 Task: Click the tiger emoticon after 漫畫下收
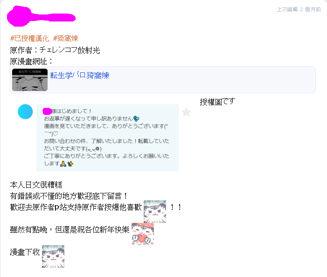[53, 256]
